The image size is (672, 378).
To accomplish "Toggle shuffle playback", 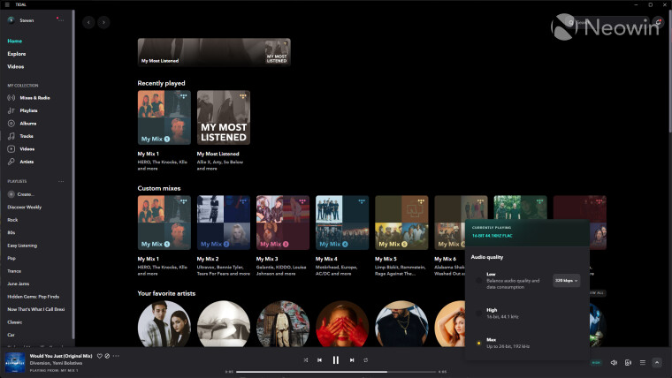I will 306,360.
